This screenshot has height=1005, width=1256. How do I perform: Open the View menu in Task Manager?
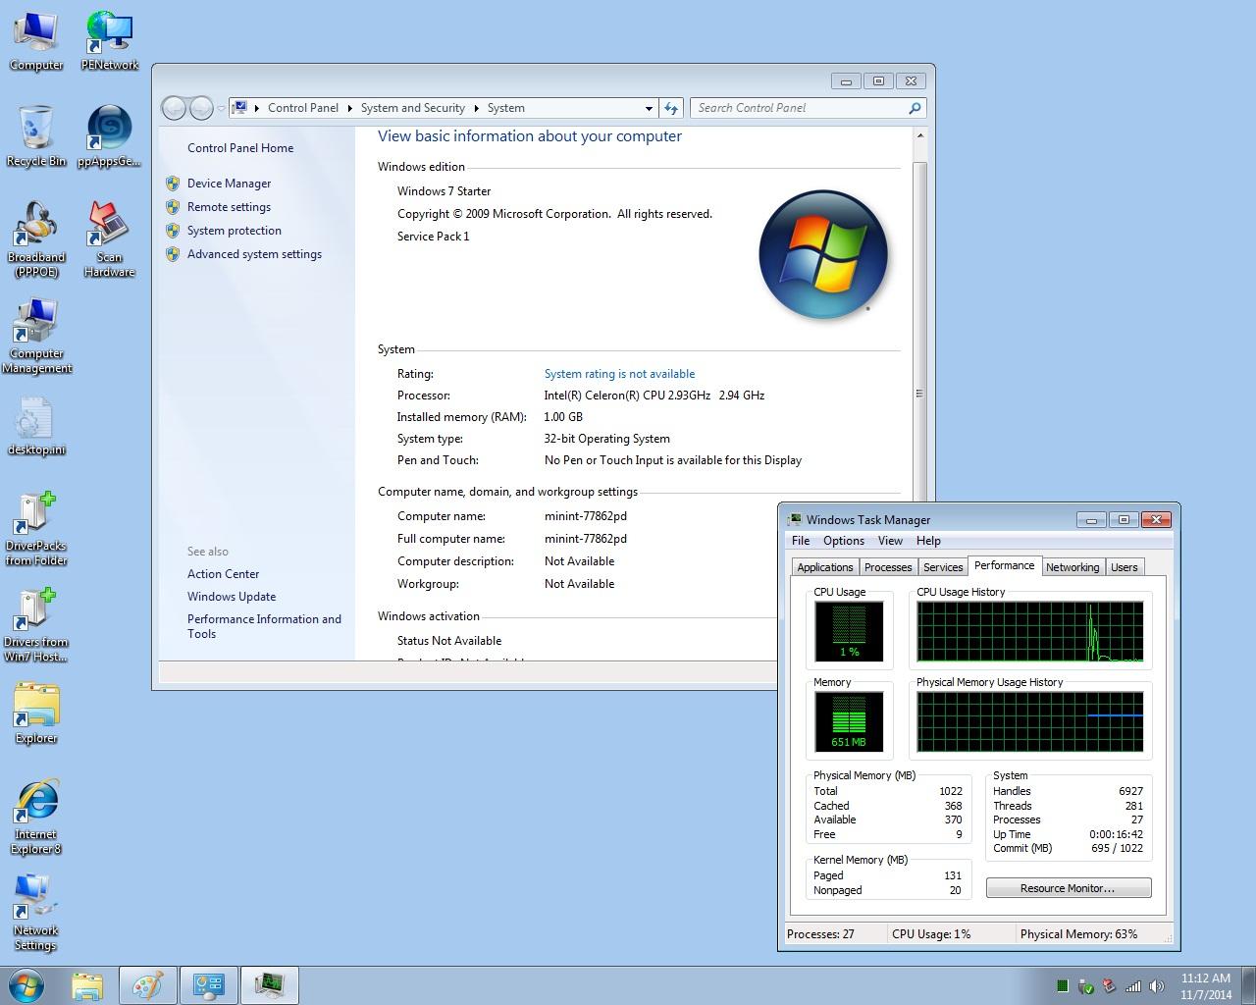[890, 541]
